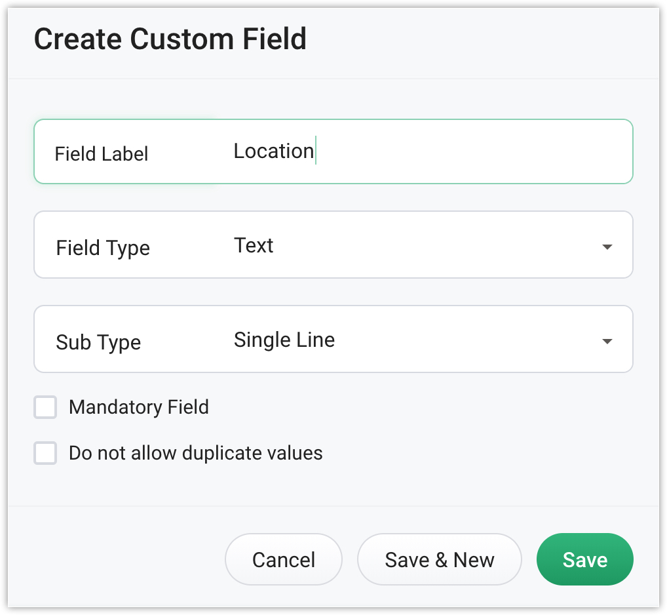Tick the duplicate values checkbox

pos(46,453)
